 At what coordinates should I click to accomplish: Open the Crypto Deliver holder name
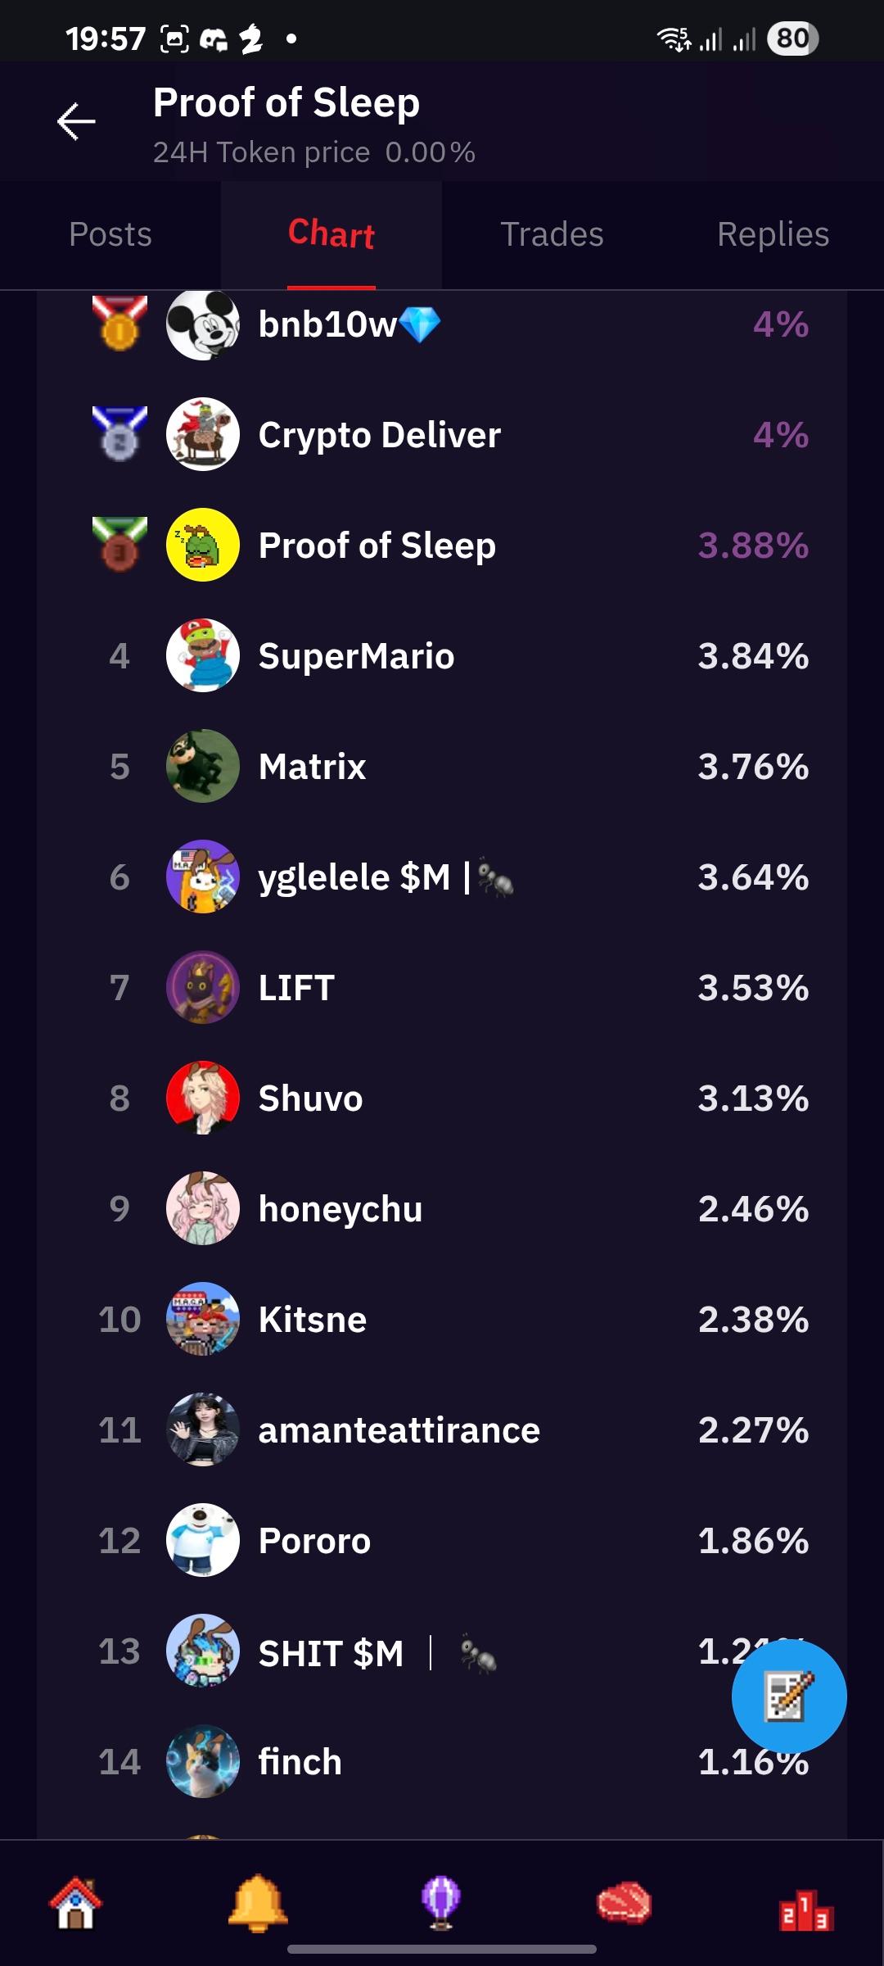(x=379, y=435)
